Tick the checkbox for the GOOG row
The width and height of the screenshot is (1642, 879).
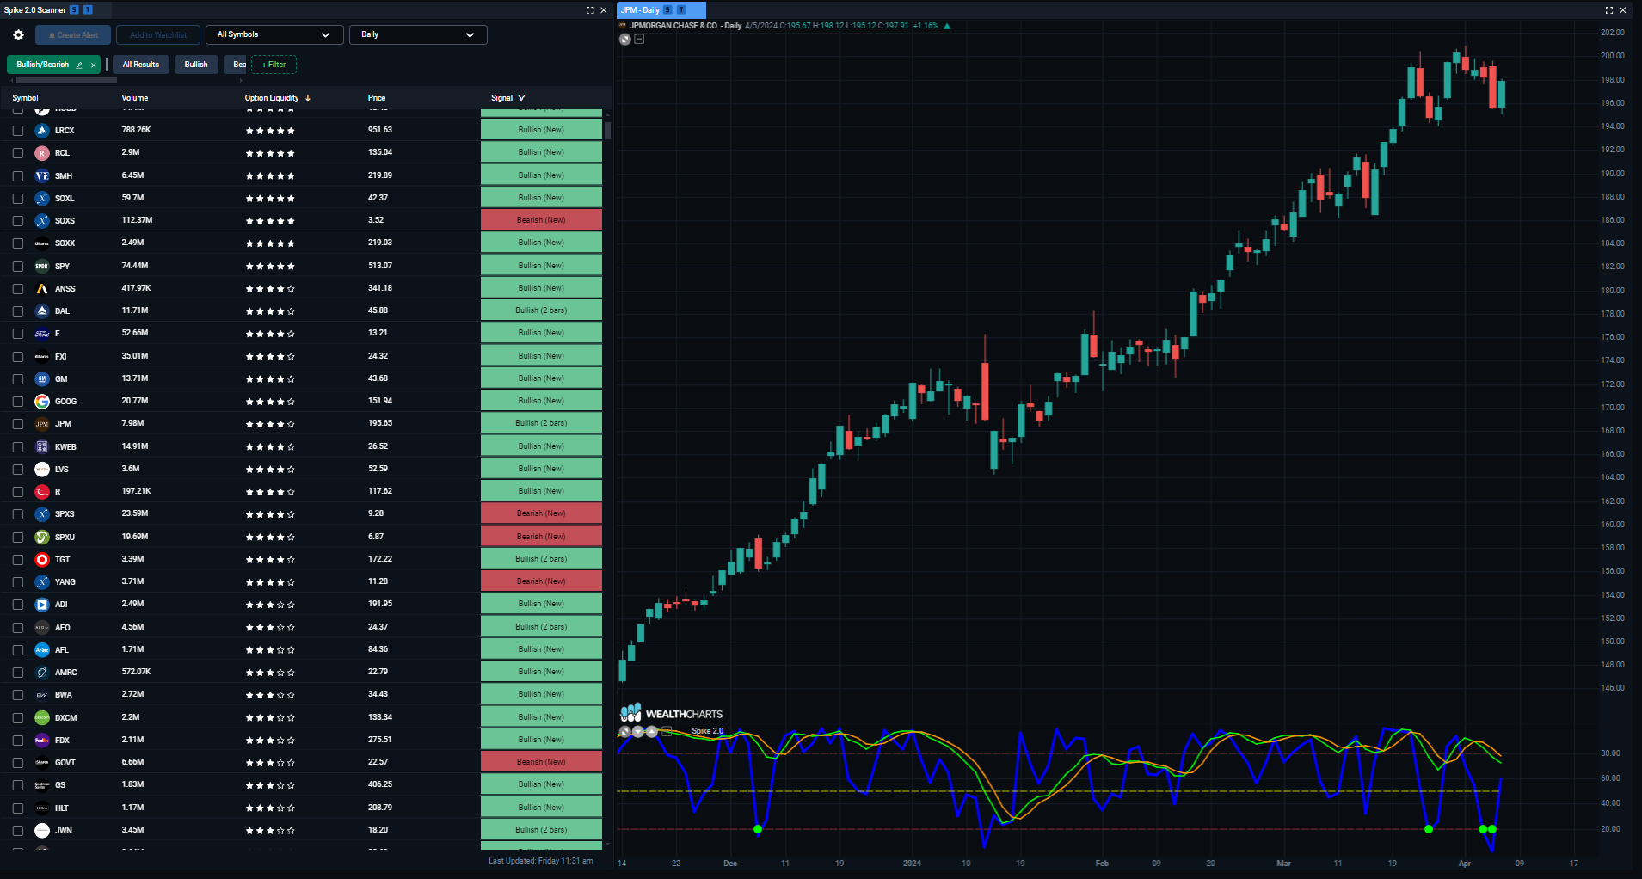click(18, 401)
